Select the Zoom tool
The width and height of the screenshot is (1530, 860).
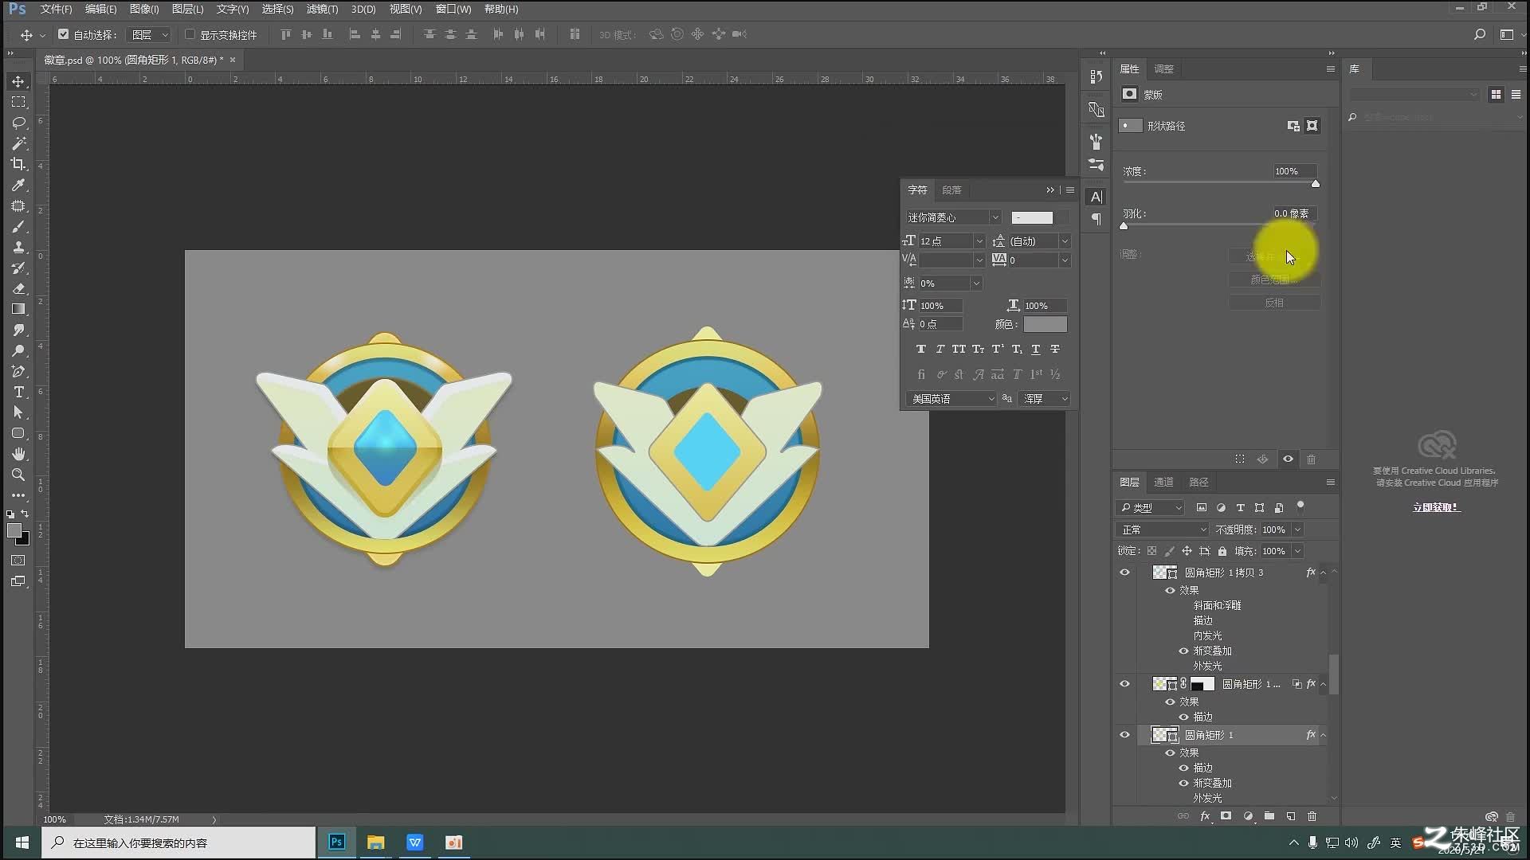point(18,475)
